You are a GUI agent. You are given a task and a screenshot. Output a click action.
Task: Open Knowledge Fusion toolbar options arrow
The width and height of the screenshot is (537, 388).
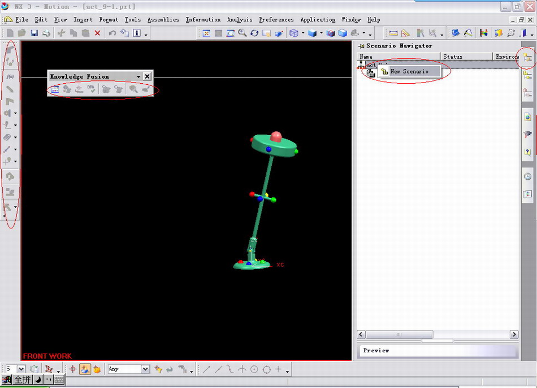(x=138, y=76)
